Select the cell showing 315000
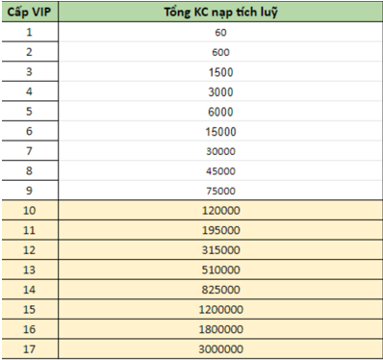383x360 pixels. tap(220, 250)
